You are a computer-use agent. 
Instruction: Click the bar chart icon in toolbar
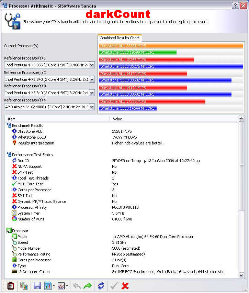coord(48,286)
